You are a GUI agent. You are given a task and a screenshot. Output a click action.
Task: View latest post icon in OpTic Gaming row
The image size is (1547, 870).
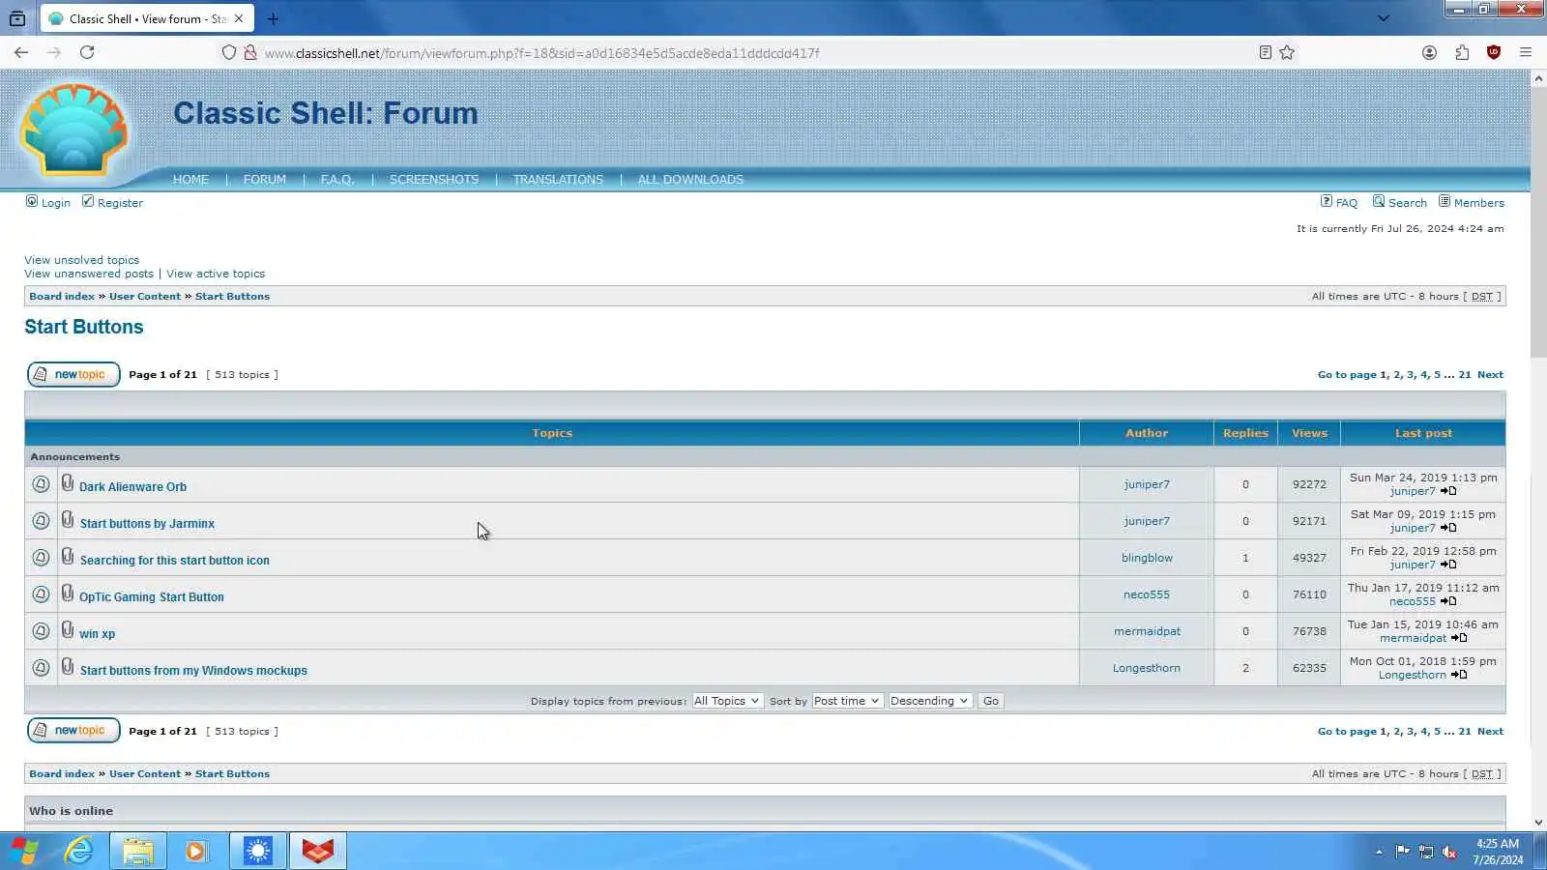pos(1448,601)
